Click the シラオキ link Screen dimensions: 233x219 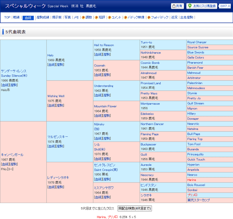tap(146, 195)
